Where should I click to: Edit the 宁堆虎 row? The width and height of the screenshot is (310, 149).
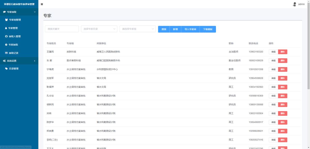pyautogui.click(x=273, y=69)
